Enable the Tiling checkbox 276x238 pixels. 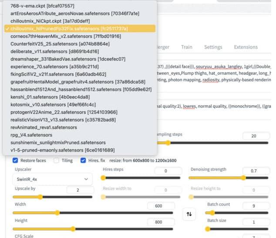click(56, 160)
